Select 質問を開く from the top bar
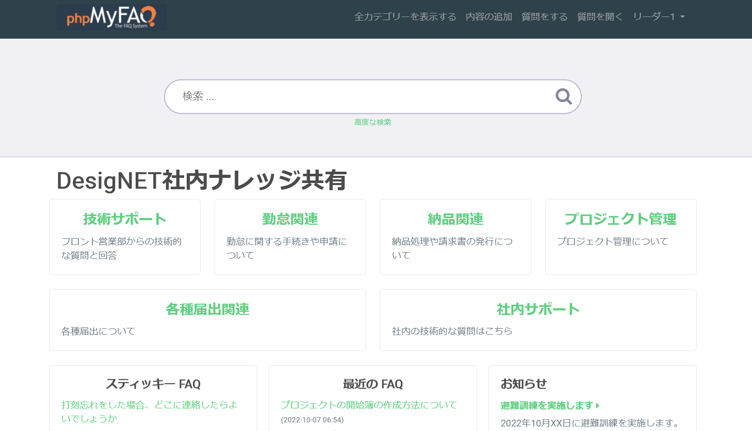The image size is (752, 431). point(600,16)
